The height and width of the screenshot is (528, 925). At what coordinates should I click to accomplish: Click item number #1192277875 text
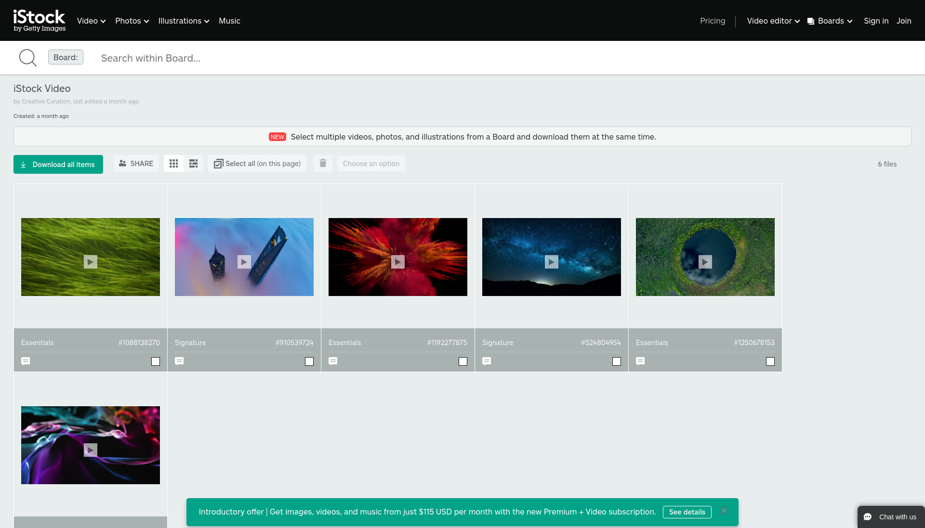(x=447, y=343)
